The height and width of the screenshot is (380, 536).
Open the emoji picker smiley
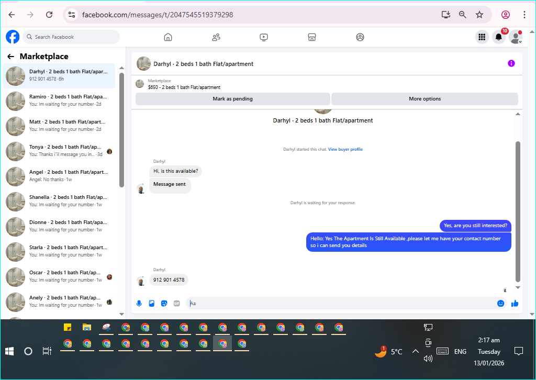[500, 303]
